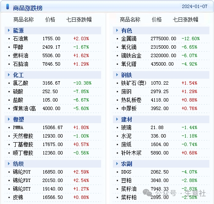
Task: Select commodity 甲醇
Action: [18, 47]
